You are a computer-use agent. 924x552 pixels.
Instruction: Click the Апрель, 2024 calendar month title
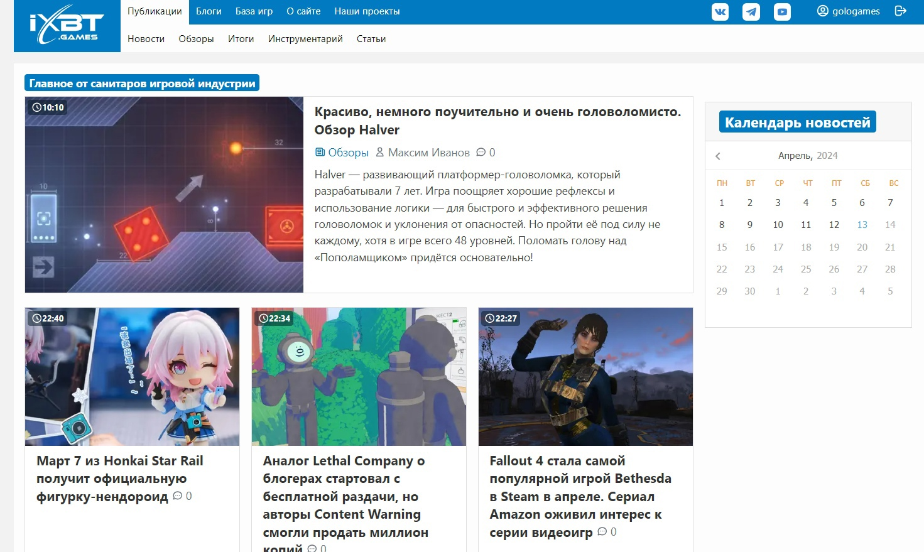[808, 156]
